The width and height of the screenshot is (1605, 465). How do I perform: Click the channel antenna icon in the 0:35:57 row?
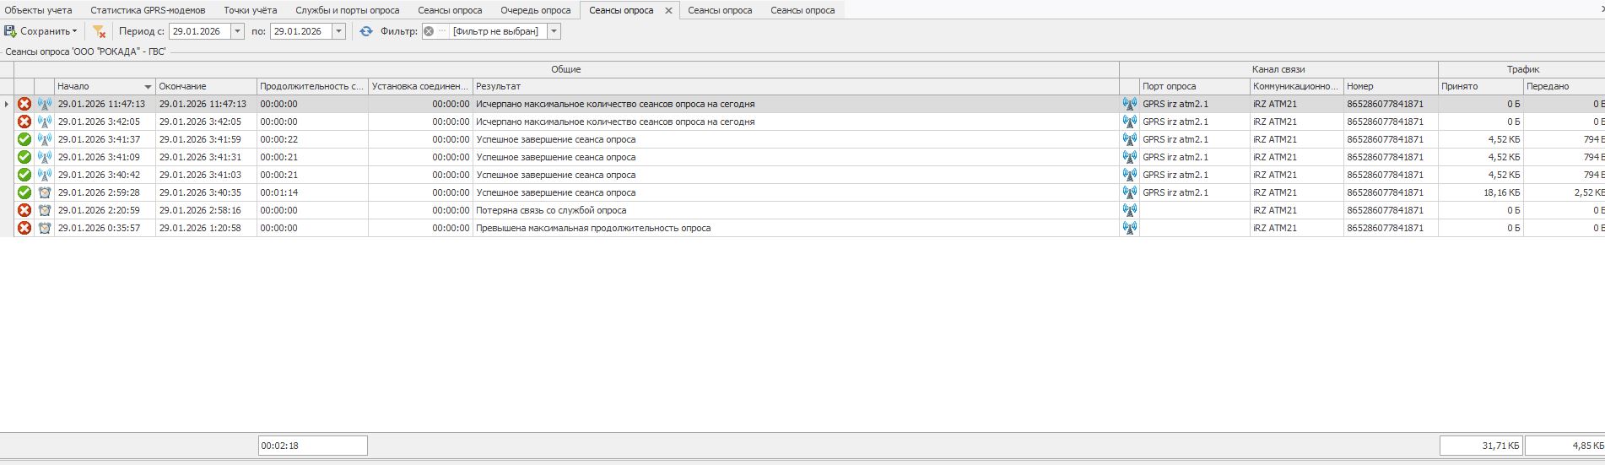click(x=1129, y=228)
